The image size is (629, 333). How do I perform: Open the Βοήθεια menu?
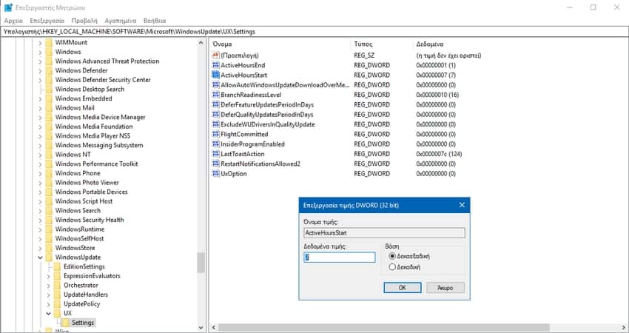click(155, 21)
